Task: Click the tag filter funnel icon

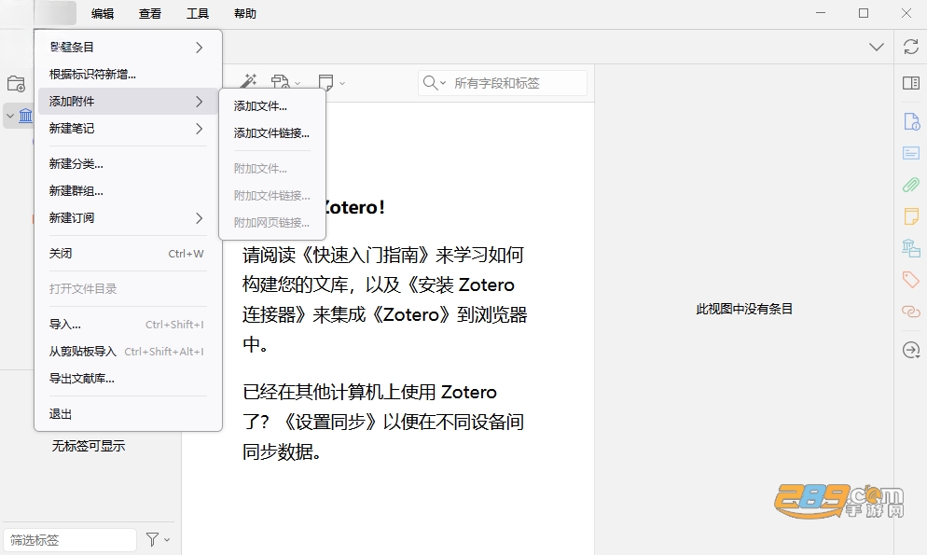Action: click(153, 539)
